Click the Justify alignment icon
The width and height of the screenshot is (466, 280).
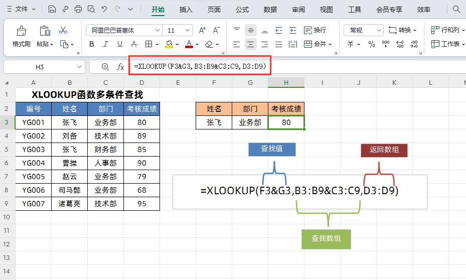(x=278, y=44)
